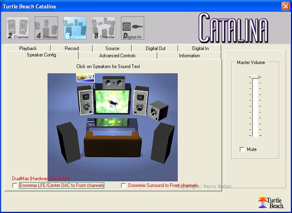The height and width of the screenshot is (213, 292).
Task: Click the Master Volume slider handle
Action: tap(255, 77)
